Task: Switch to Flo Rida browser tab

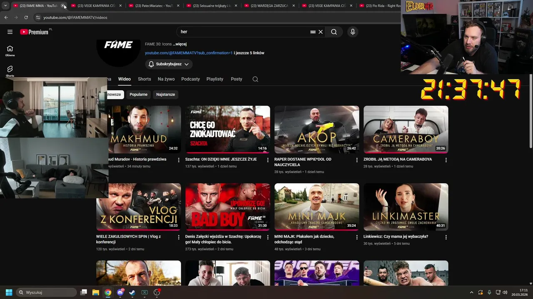Action: (x=379, y=6)
